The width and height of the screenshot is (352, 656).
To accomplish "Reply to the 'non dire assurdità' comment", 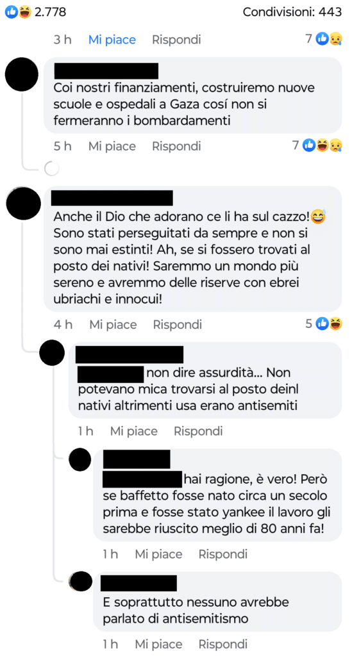I will 198,431.
